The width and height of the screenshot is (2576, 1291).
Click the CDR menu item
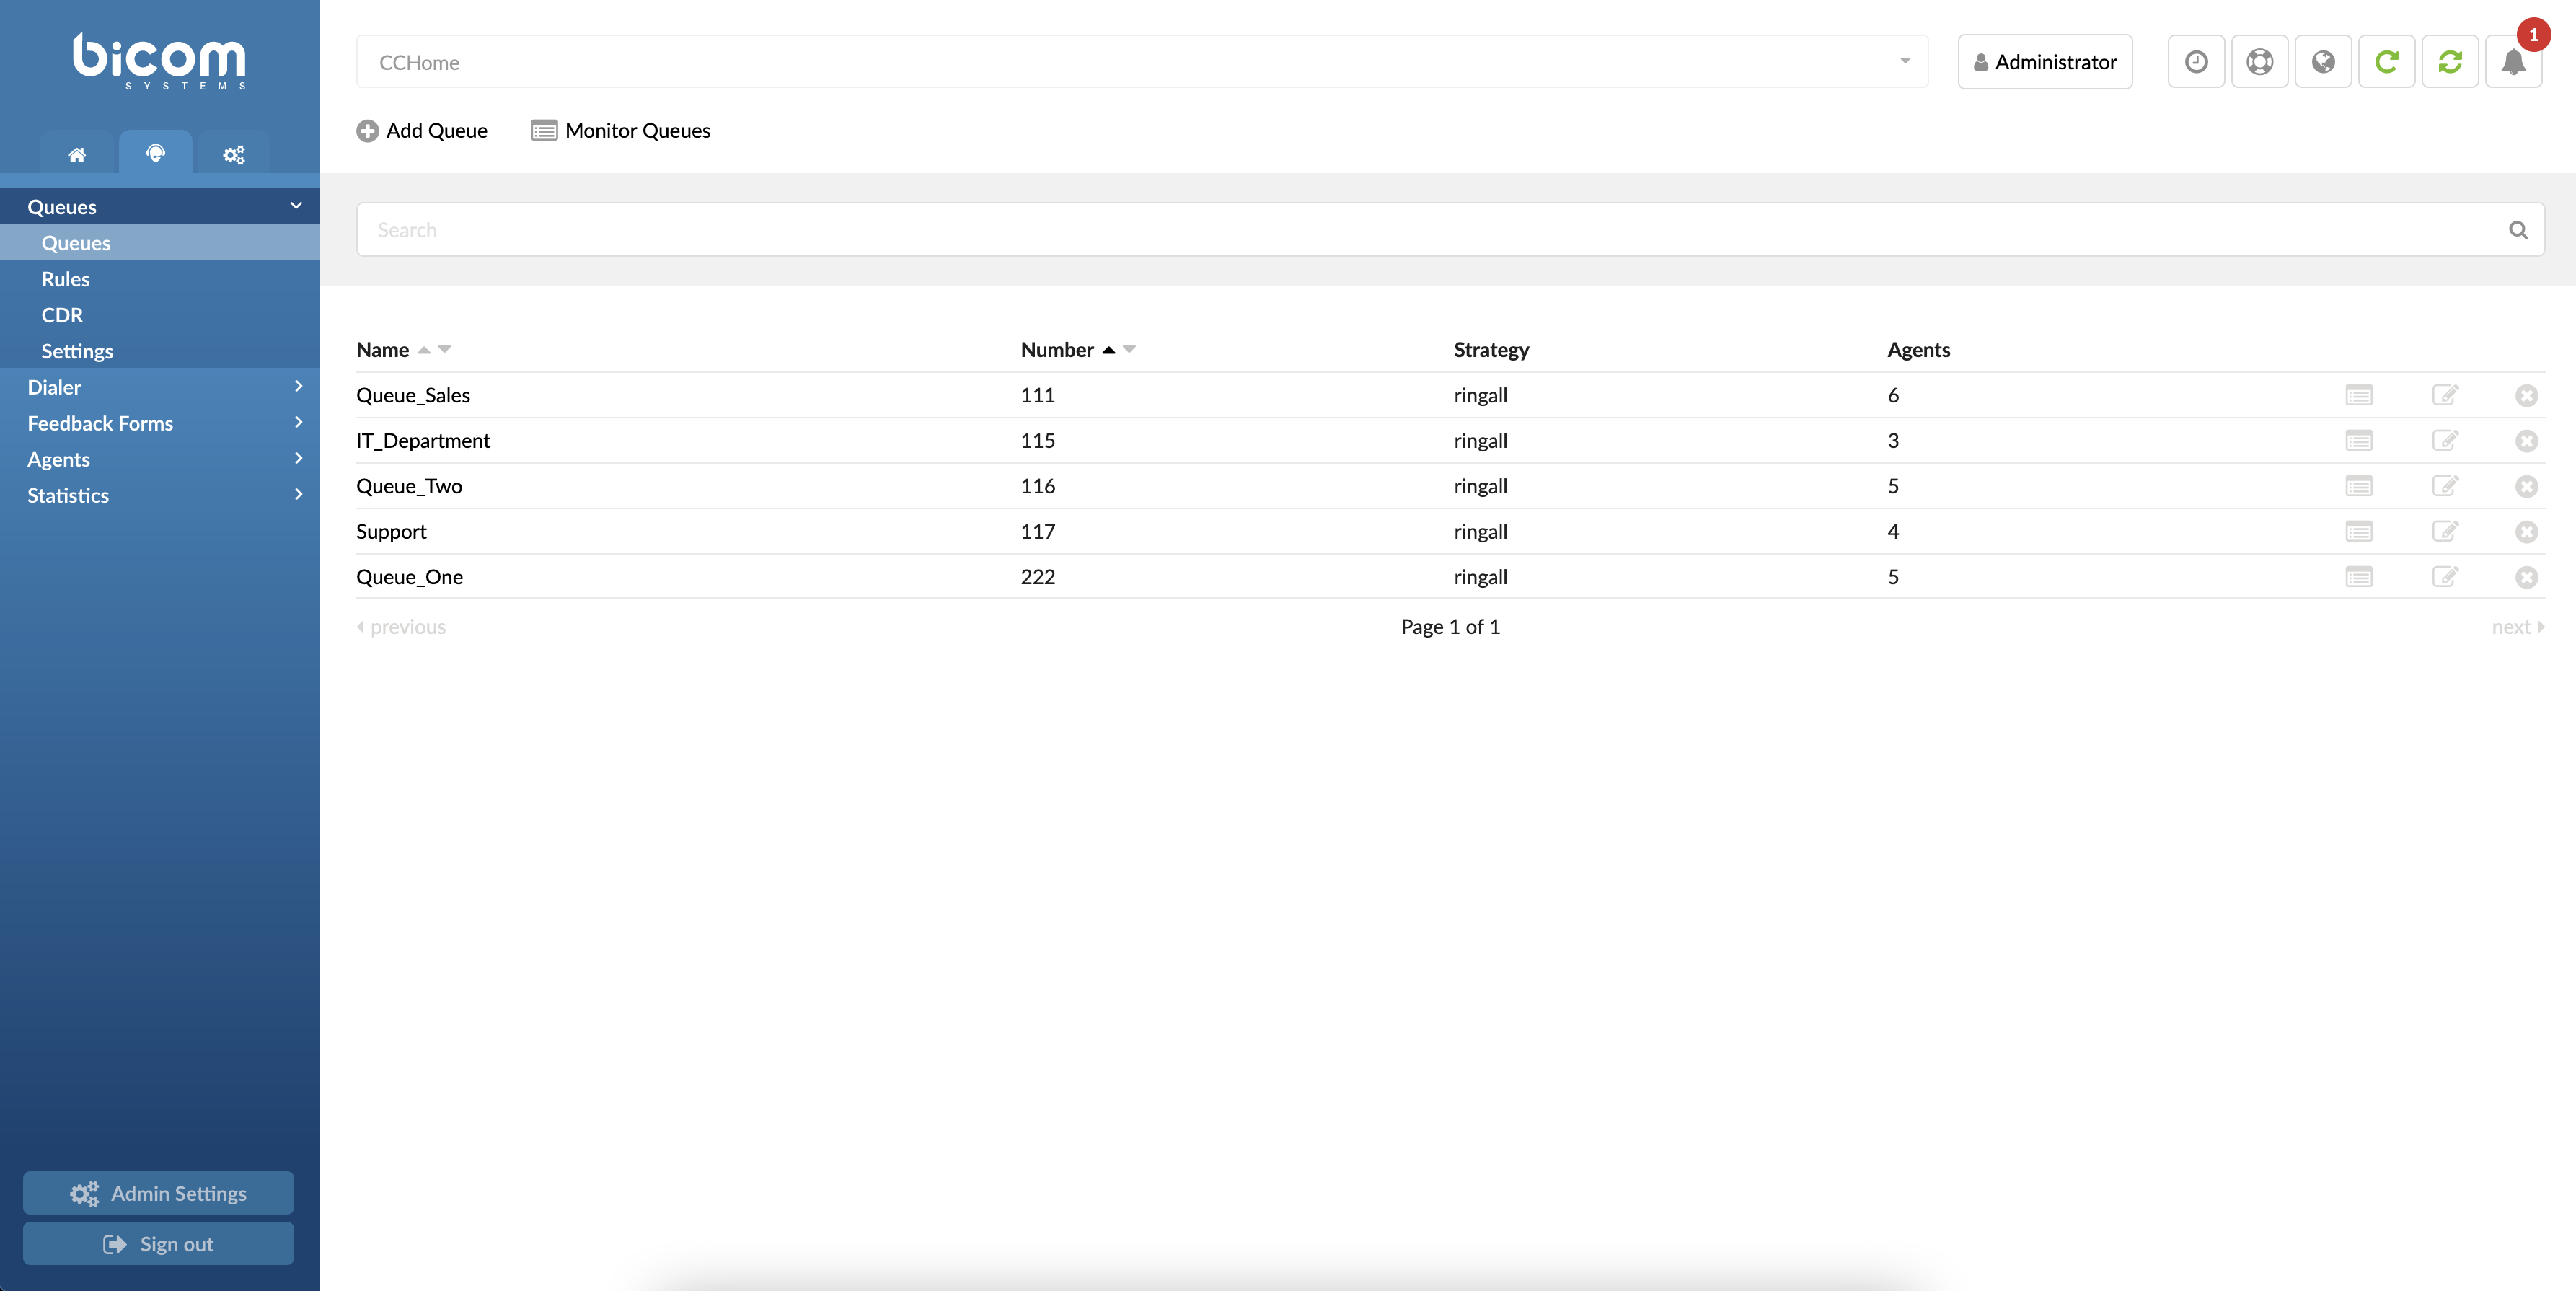pos(59,313)
